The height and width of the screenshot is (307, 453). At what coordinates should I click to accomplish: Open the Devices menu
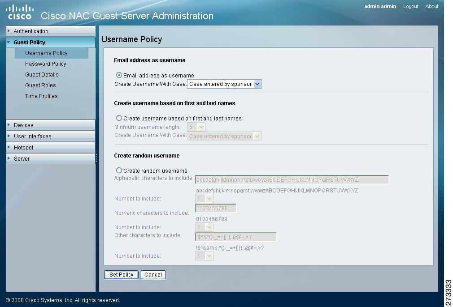pos(51,125)
